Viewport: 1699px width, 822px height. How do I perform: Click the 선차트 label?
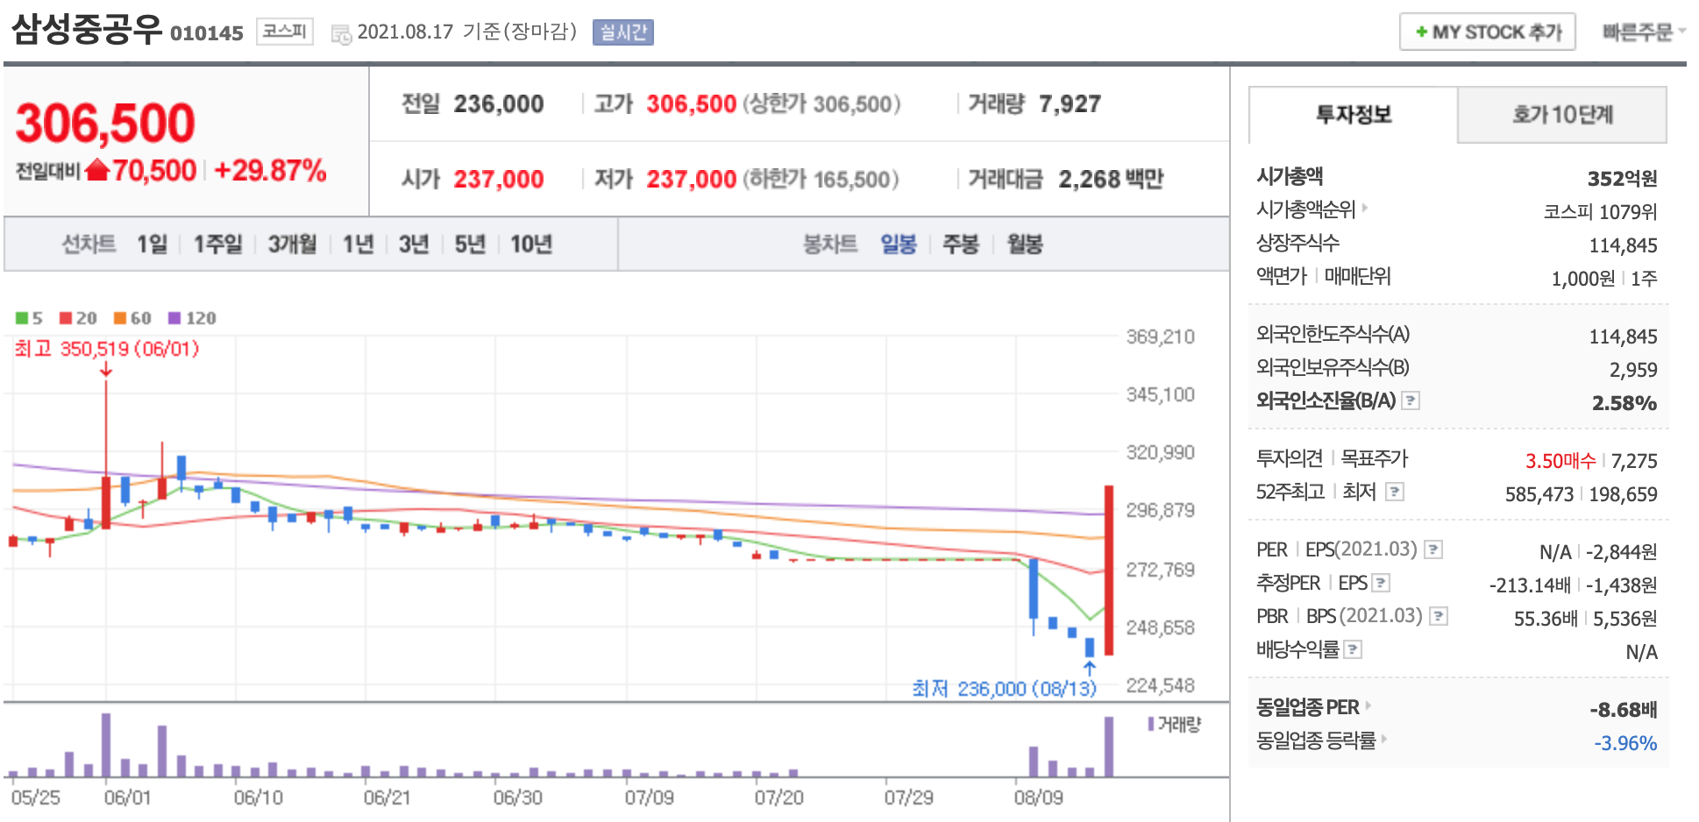tap(89, 244)
